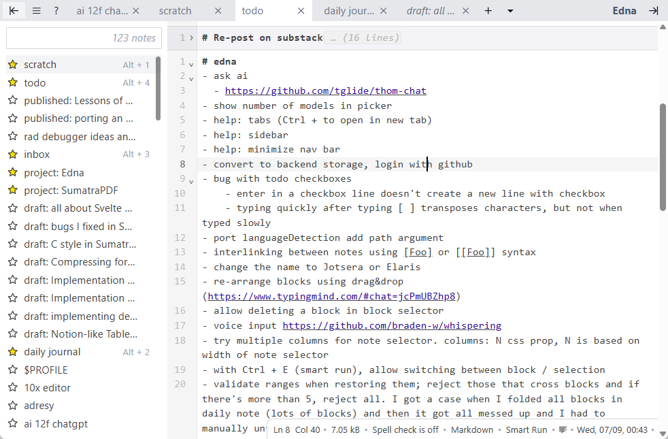This screenshot has width=668, height=439.
Task: Add a new tab with the plus icon
Action: coord(488,11)
